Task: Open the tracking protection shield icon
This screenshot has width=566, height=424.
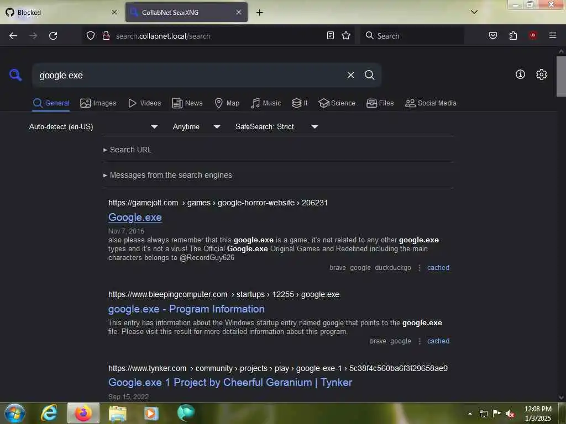Action: pos(91,35)
